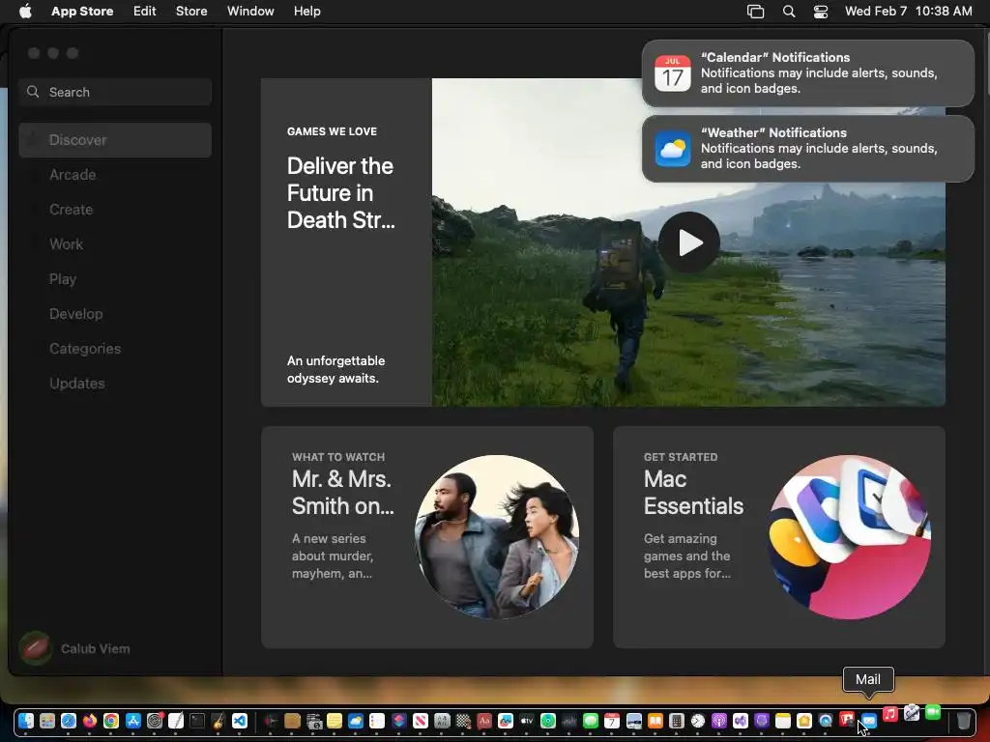Open the App Store menu

(82, 11)
